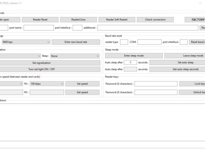Click the Check connection button
The width and height of the screenshot is (205, 149).
tap(155, 20)
